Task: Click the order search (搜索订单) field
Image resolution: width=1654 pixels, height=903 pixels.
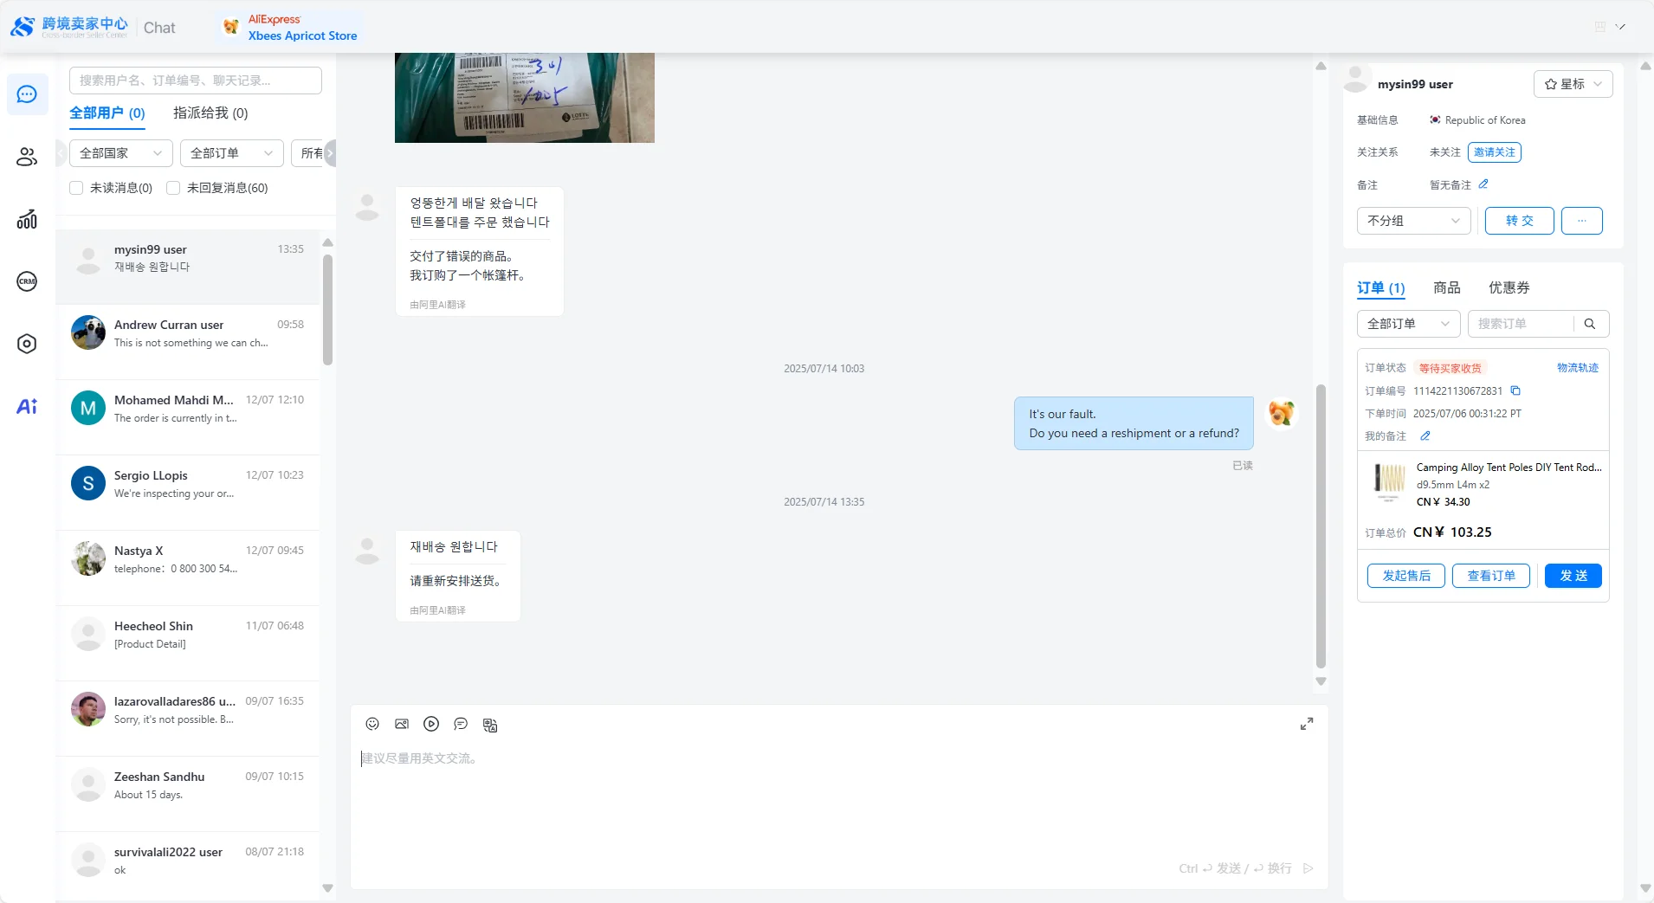Action: pos(1521,324)
